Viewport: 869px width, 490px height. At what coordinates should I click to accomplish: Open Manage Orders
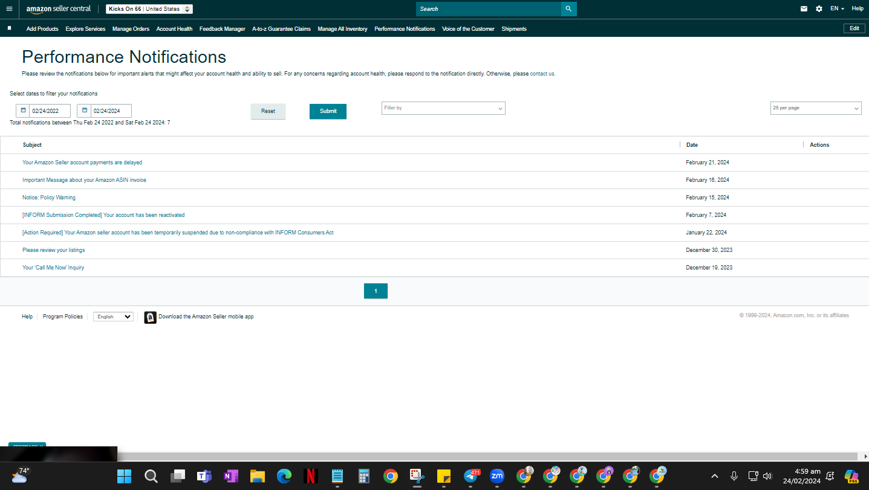[x=131, y=29]
